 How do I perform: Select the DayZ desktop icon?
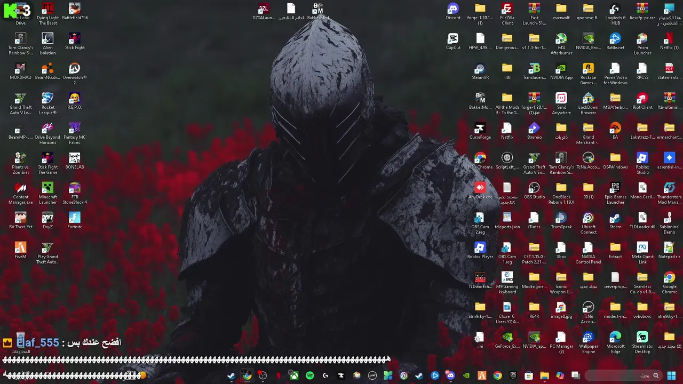tap(47, 221)
